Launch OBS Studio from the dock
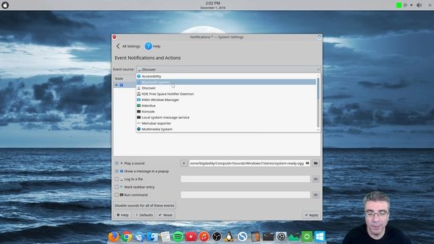The image size is (434, 244). pyautogui.click(x=217, y=237)
